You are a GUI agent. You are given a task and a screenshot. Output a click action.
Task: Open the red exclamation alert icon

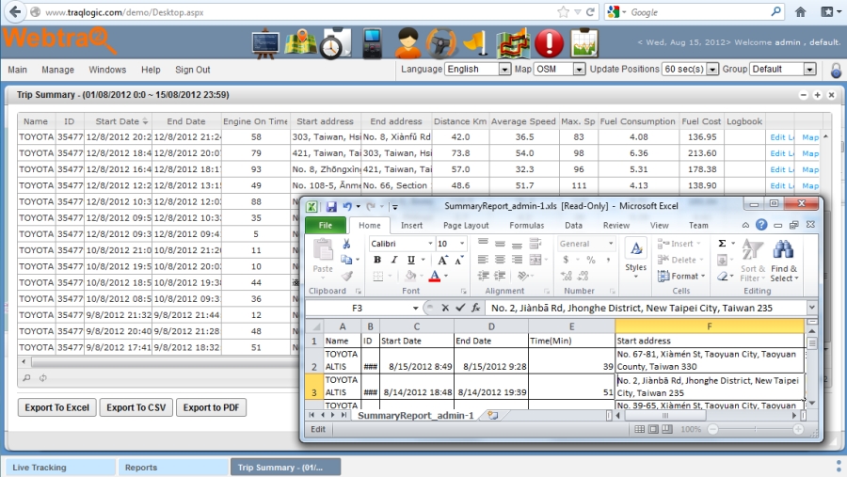tap(549, 43)
